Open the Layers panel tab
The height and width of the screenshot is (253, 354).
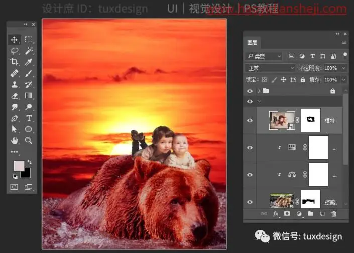click(252, 43)
